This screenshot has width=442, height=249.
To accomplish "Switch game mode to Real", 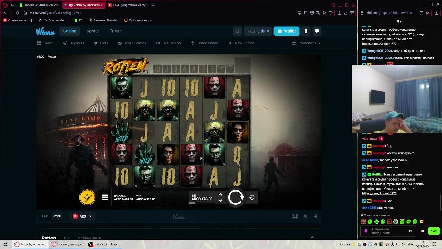I will pos(57,216).
